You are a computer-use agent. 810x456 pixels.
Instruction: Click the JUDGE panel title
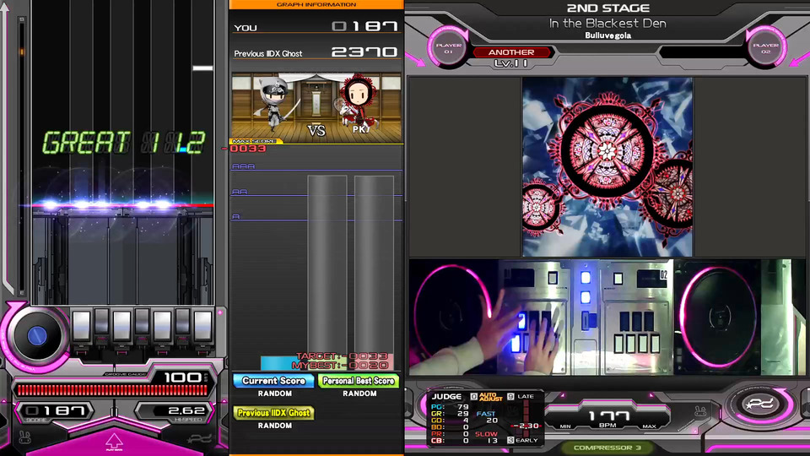point(446,397)
